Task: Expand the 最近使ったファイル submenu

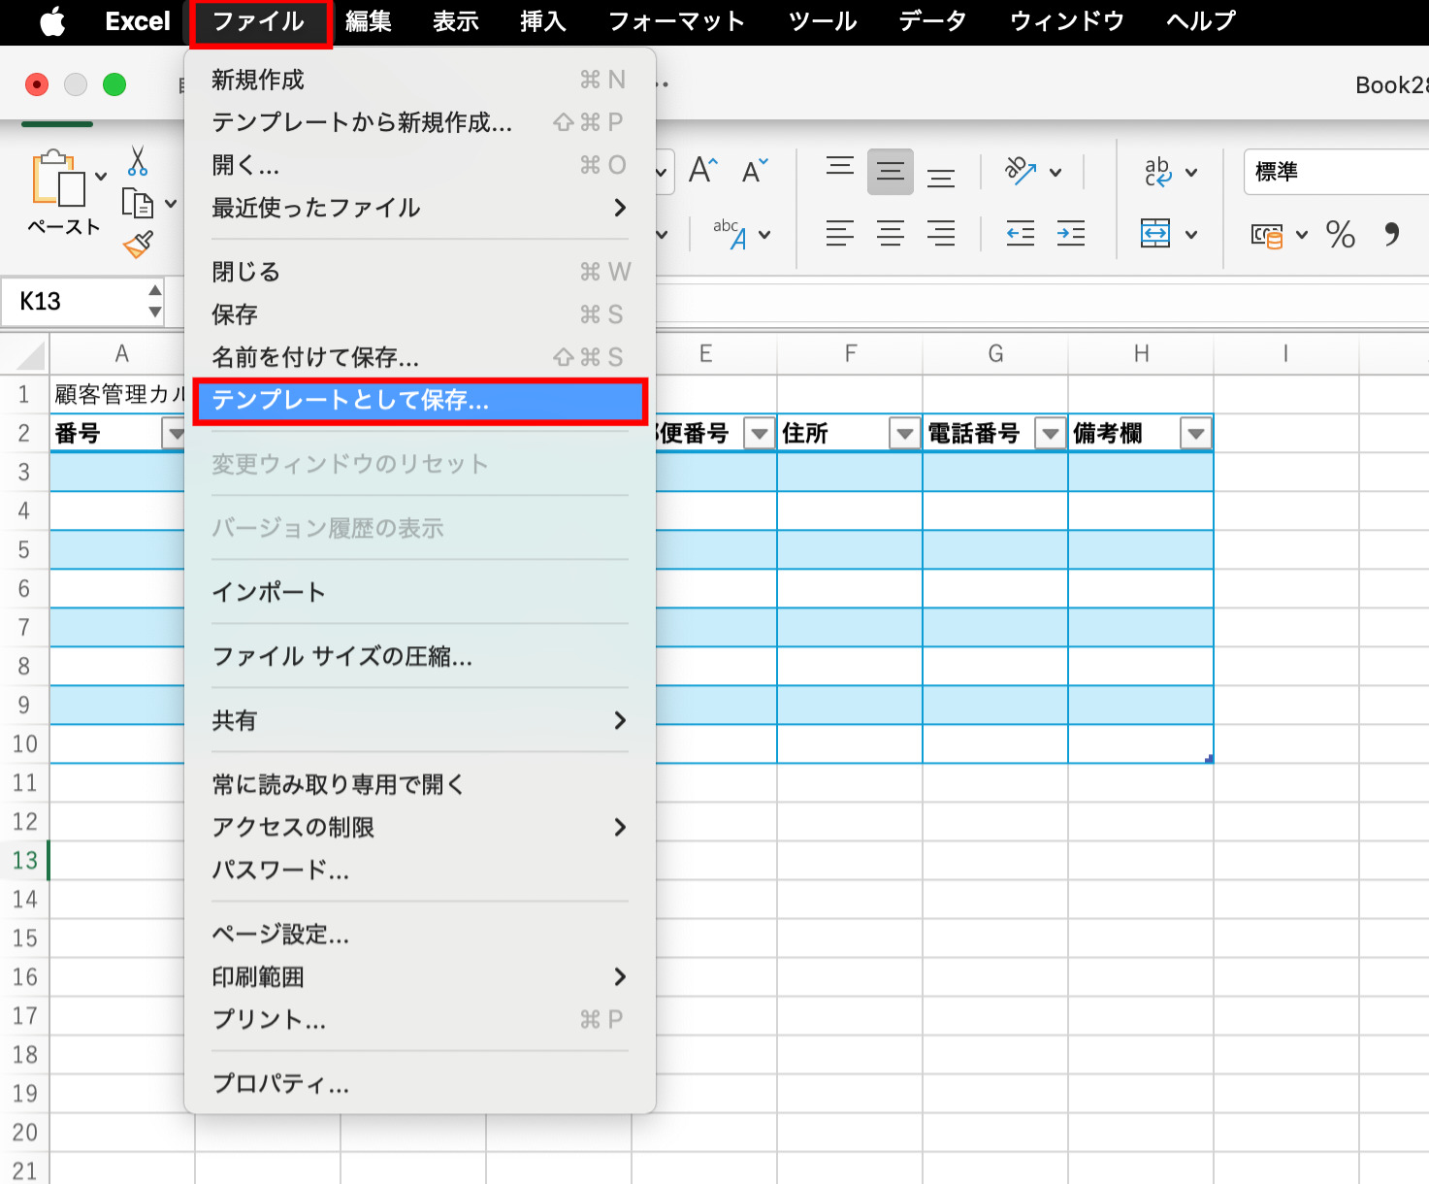Action: pyautogui.click(x=419, y=208)
